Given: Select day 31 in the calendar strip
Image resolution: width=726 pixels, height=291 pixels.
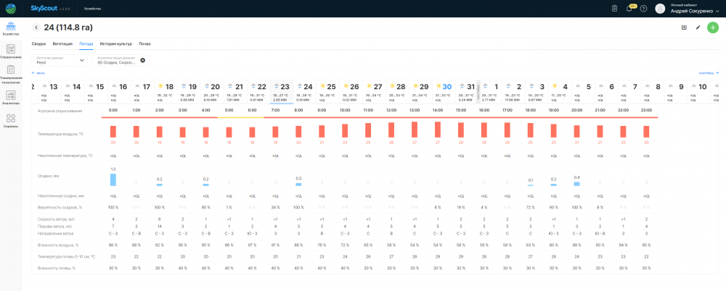Looking at the screenshot, I should pyautogui.click(x=467, y=92).
